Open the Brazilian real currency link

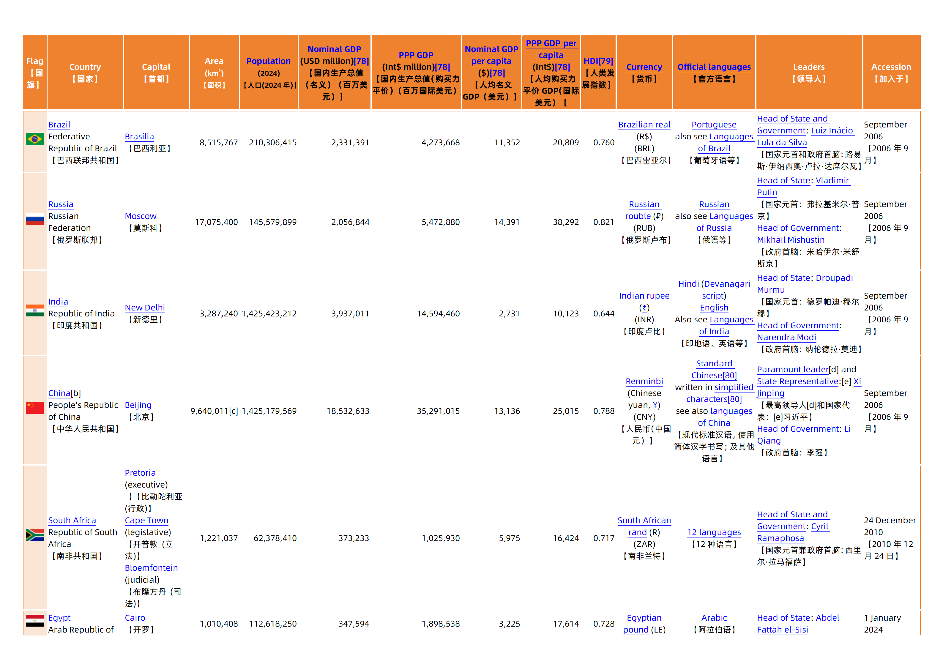pos(644,124)
